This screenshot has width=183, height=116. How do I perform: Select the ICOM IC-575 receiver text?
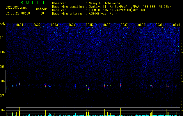click(x=117, y=10)
